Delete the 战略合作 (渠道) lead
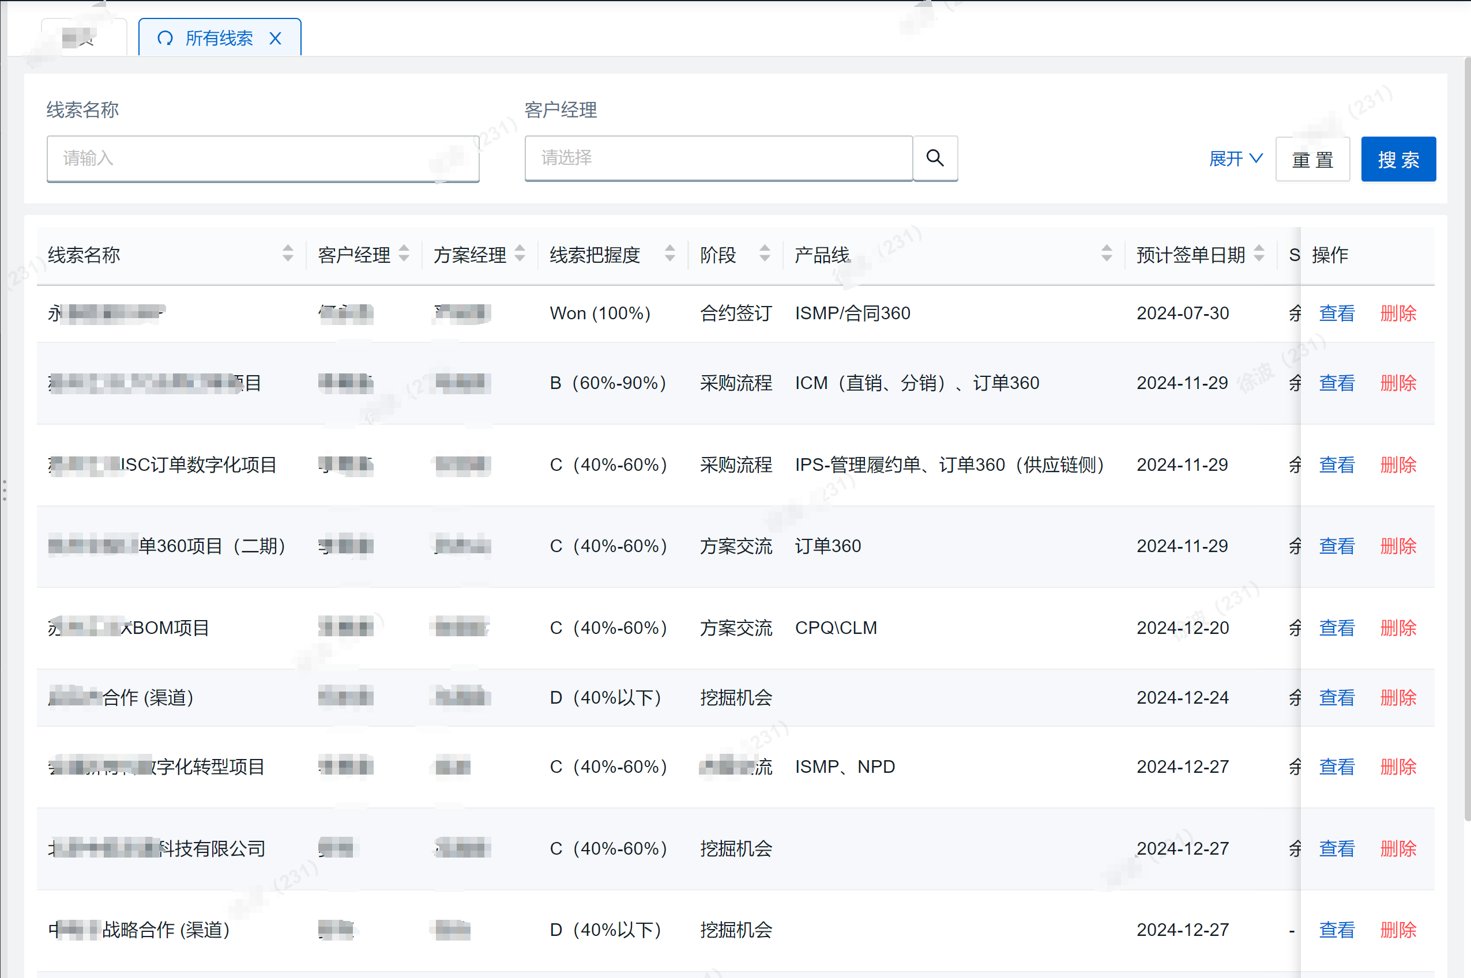1471x978 pixels. tap(1398, 930)
